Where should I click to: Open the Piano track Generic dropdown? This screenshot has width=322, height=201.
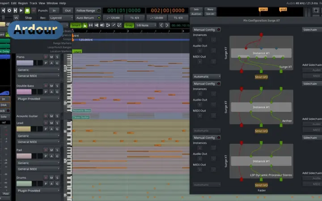38,70
